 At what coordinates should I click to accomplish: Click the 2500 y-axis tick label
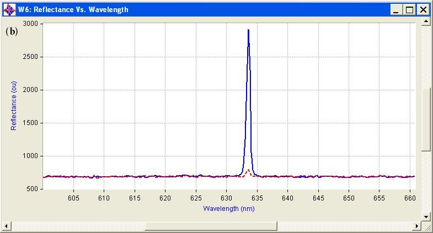point(30,57)
